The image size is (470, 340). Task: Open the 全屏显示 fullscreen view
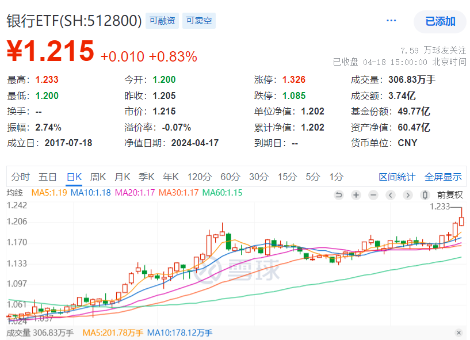442,178
